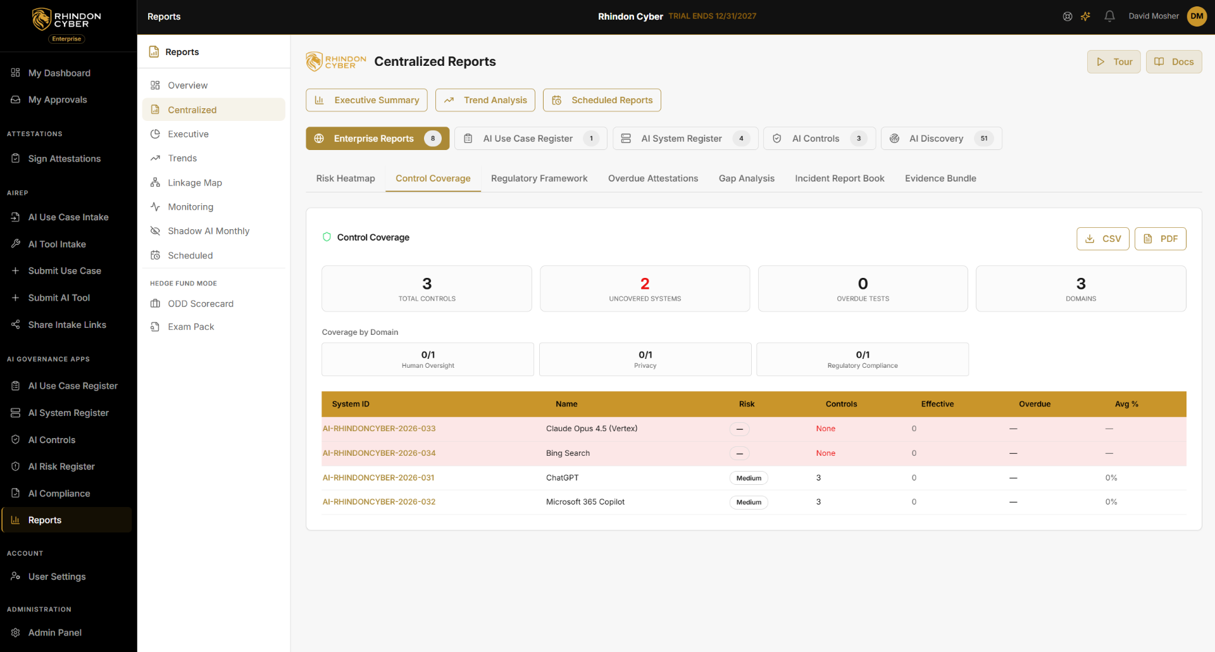Open the Evidence Bundle tab
Screen dimensions: 1215x652
coord(940,179)
